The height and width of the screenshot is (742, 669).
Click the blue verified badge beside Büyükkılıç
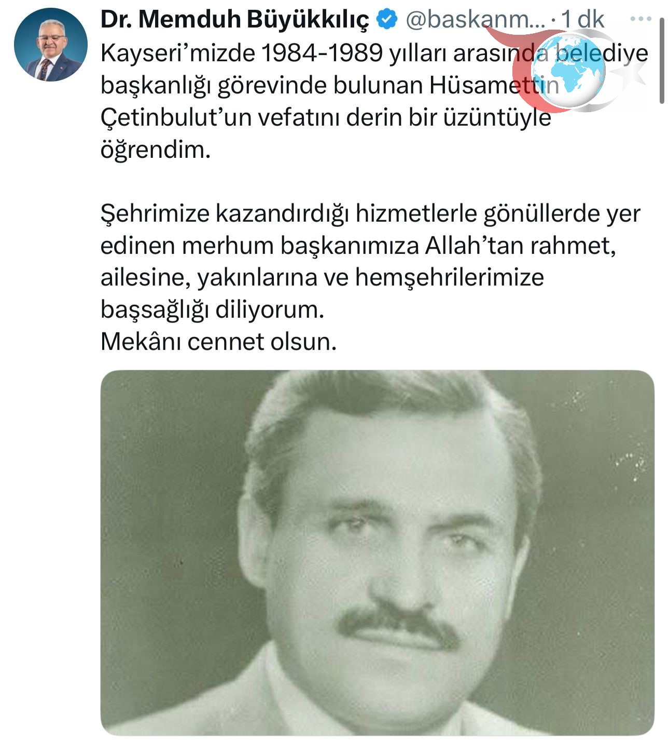pyautogui.click(x=386, y=20)
